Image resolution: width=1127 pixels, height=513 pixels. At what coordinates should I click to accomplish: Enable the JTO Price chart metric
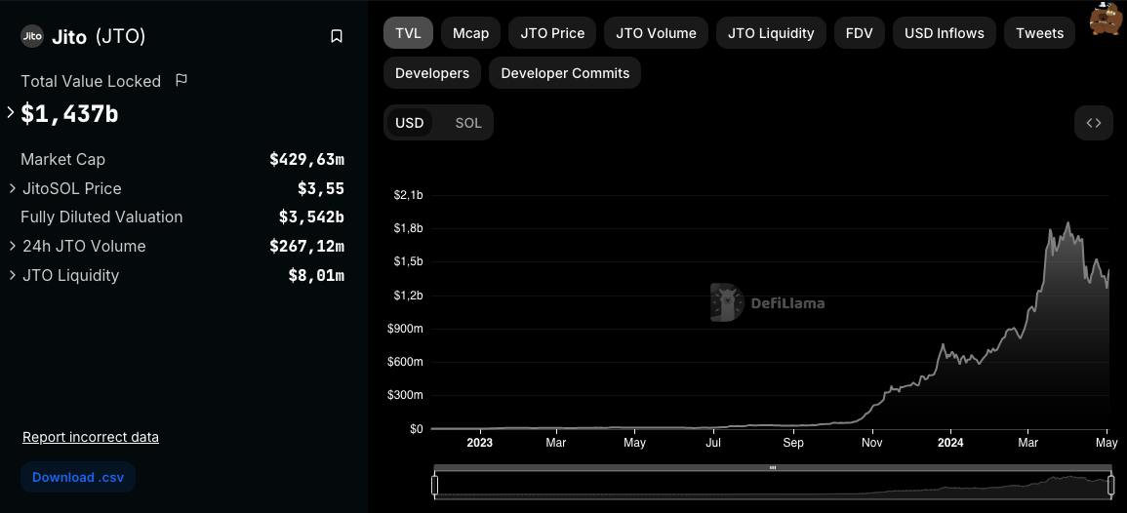click(552, 33)
